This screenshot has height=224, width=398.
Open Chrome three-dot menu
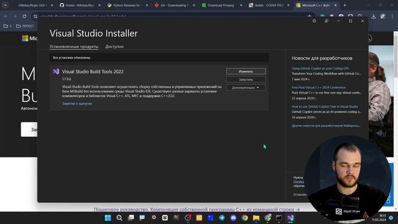(x=392, y=16)
